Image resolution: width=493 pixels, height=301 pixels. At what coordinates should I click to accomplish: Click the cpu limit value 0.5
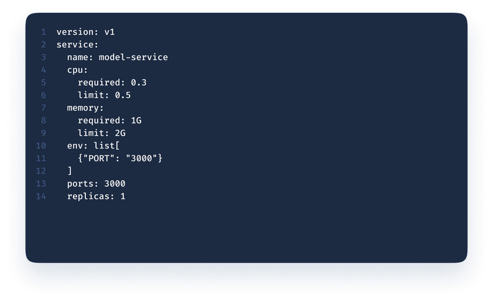click(123, 95)
